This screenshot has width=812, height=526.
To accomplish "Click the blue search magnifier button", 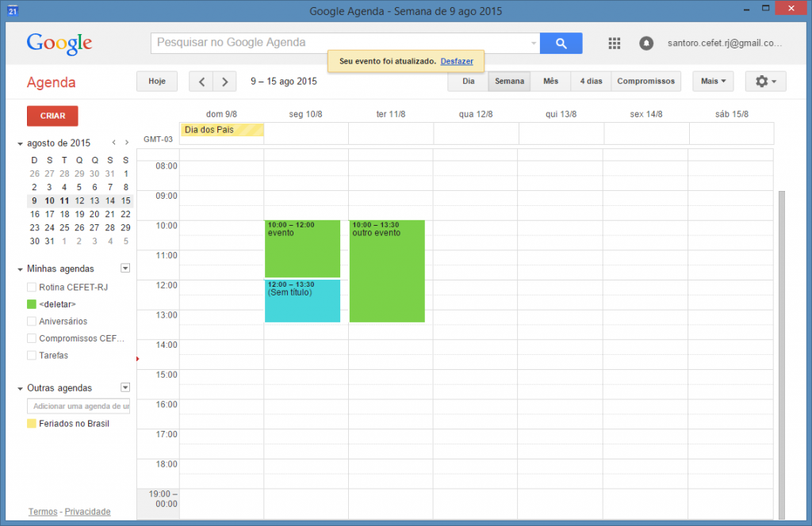I will click(x=561, y=44).
